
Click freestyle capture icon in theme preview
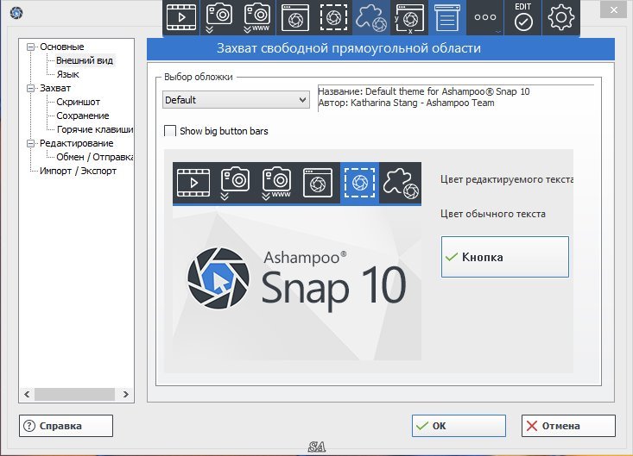[401, 183]
